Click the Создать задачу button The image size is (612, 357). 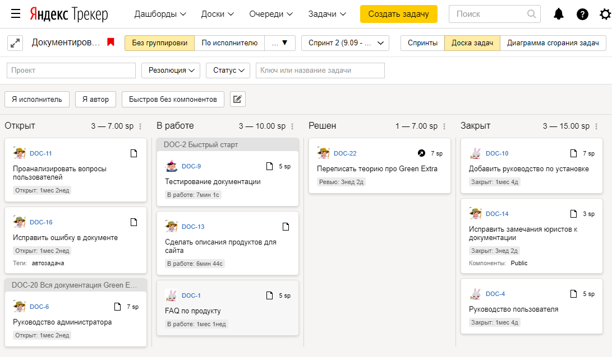(398, 14)
